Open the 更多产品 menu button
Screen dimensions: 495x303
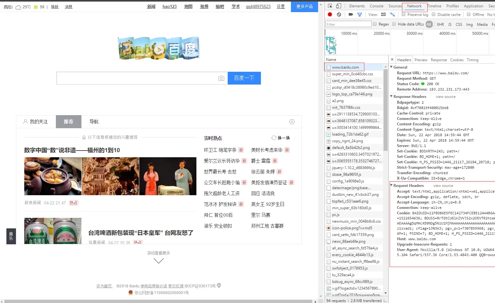[x=305, y=7]
